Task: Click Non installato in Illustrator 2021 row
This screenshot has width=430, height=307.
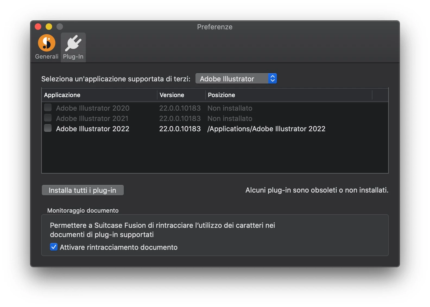Action: tap(230, 119)
